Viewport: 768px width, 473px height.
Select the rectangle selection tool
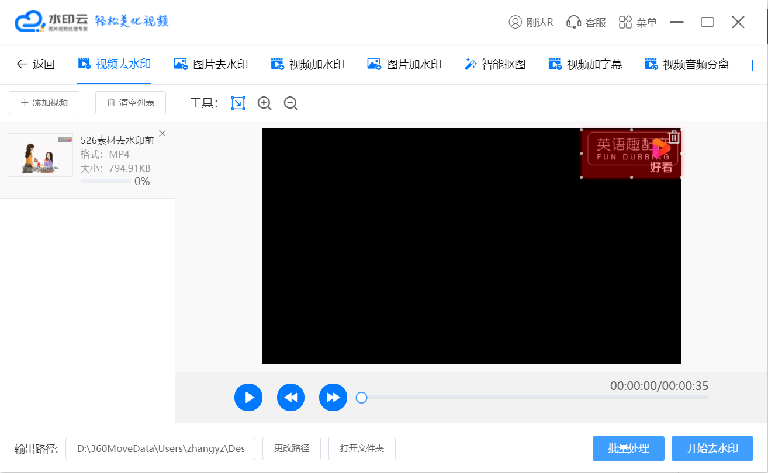point(238,103)
